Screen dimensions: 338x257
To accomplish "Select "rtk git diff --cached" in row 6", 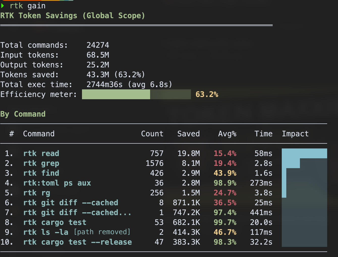I will click(x=71, y=203).
